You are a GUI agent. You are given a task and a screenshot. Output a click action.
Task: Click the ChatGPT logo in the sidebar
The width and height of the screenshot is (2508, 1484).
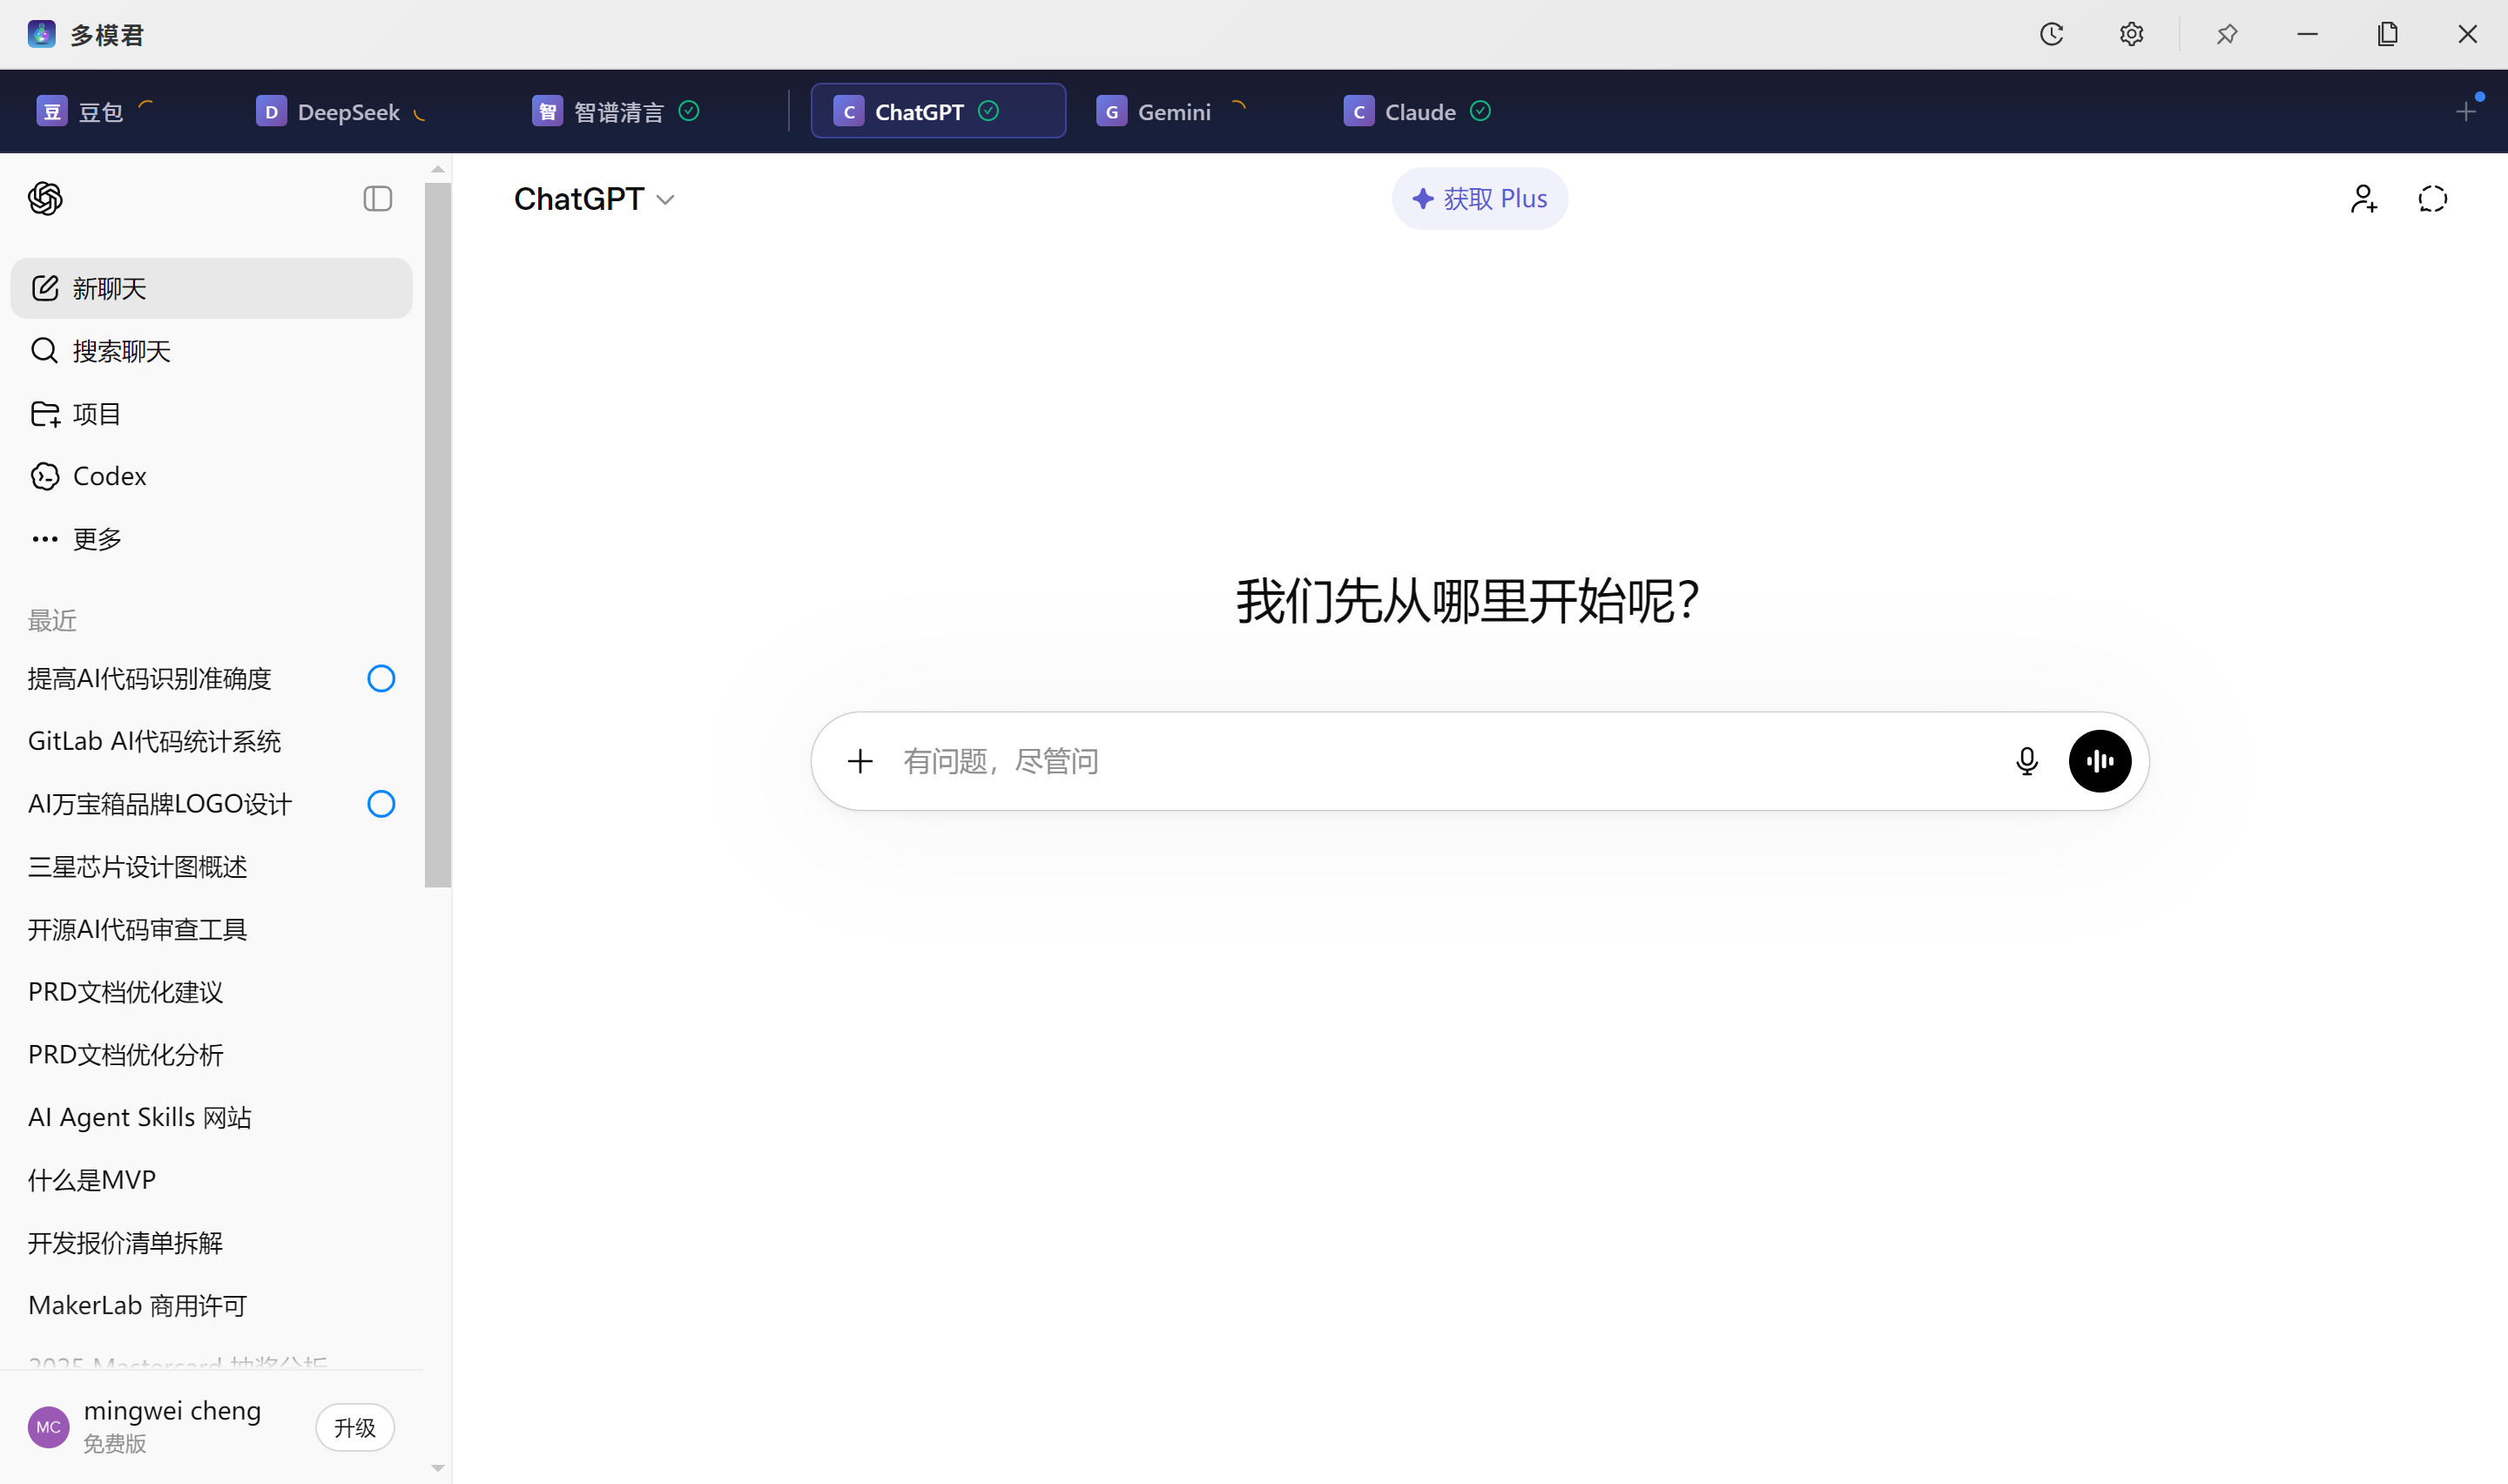(x=45, y=198)
